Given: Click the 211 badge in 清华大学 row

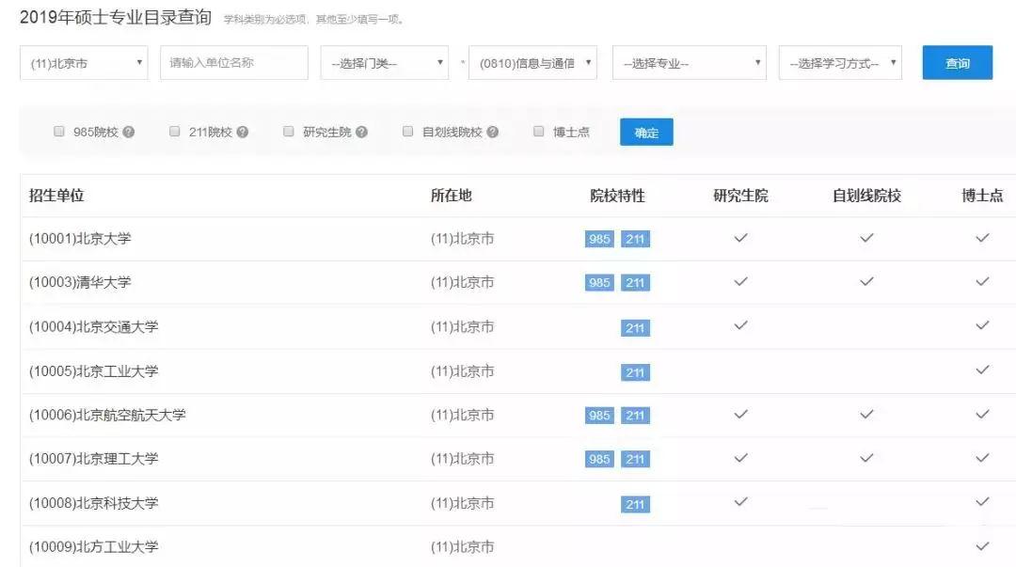Looking at the screenshot, I should tap(635, 283).
